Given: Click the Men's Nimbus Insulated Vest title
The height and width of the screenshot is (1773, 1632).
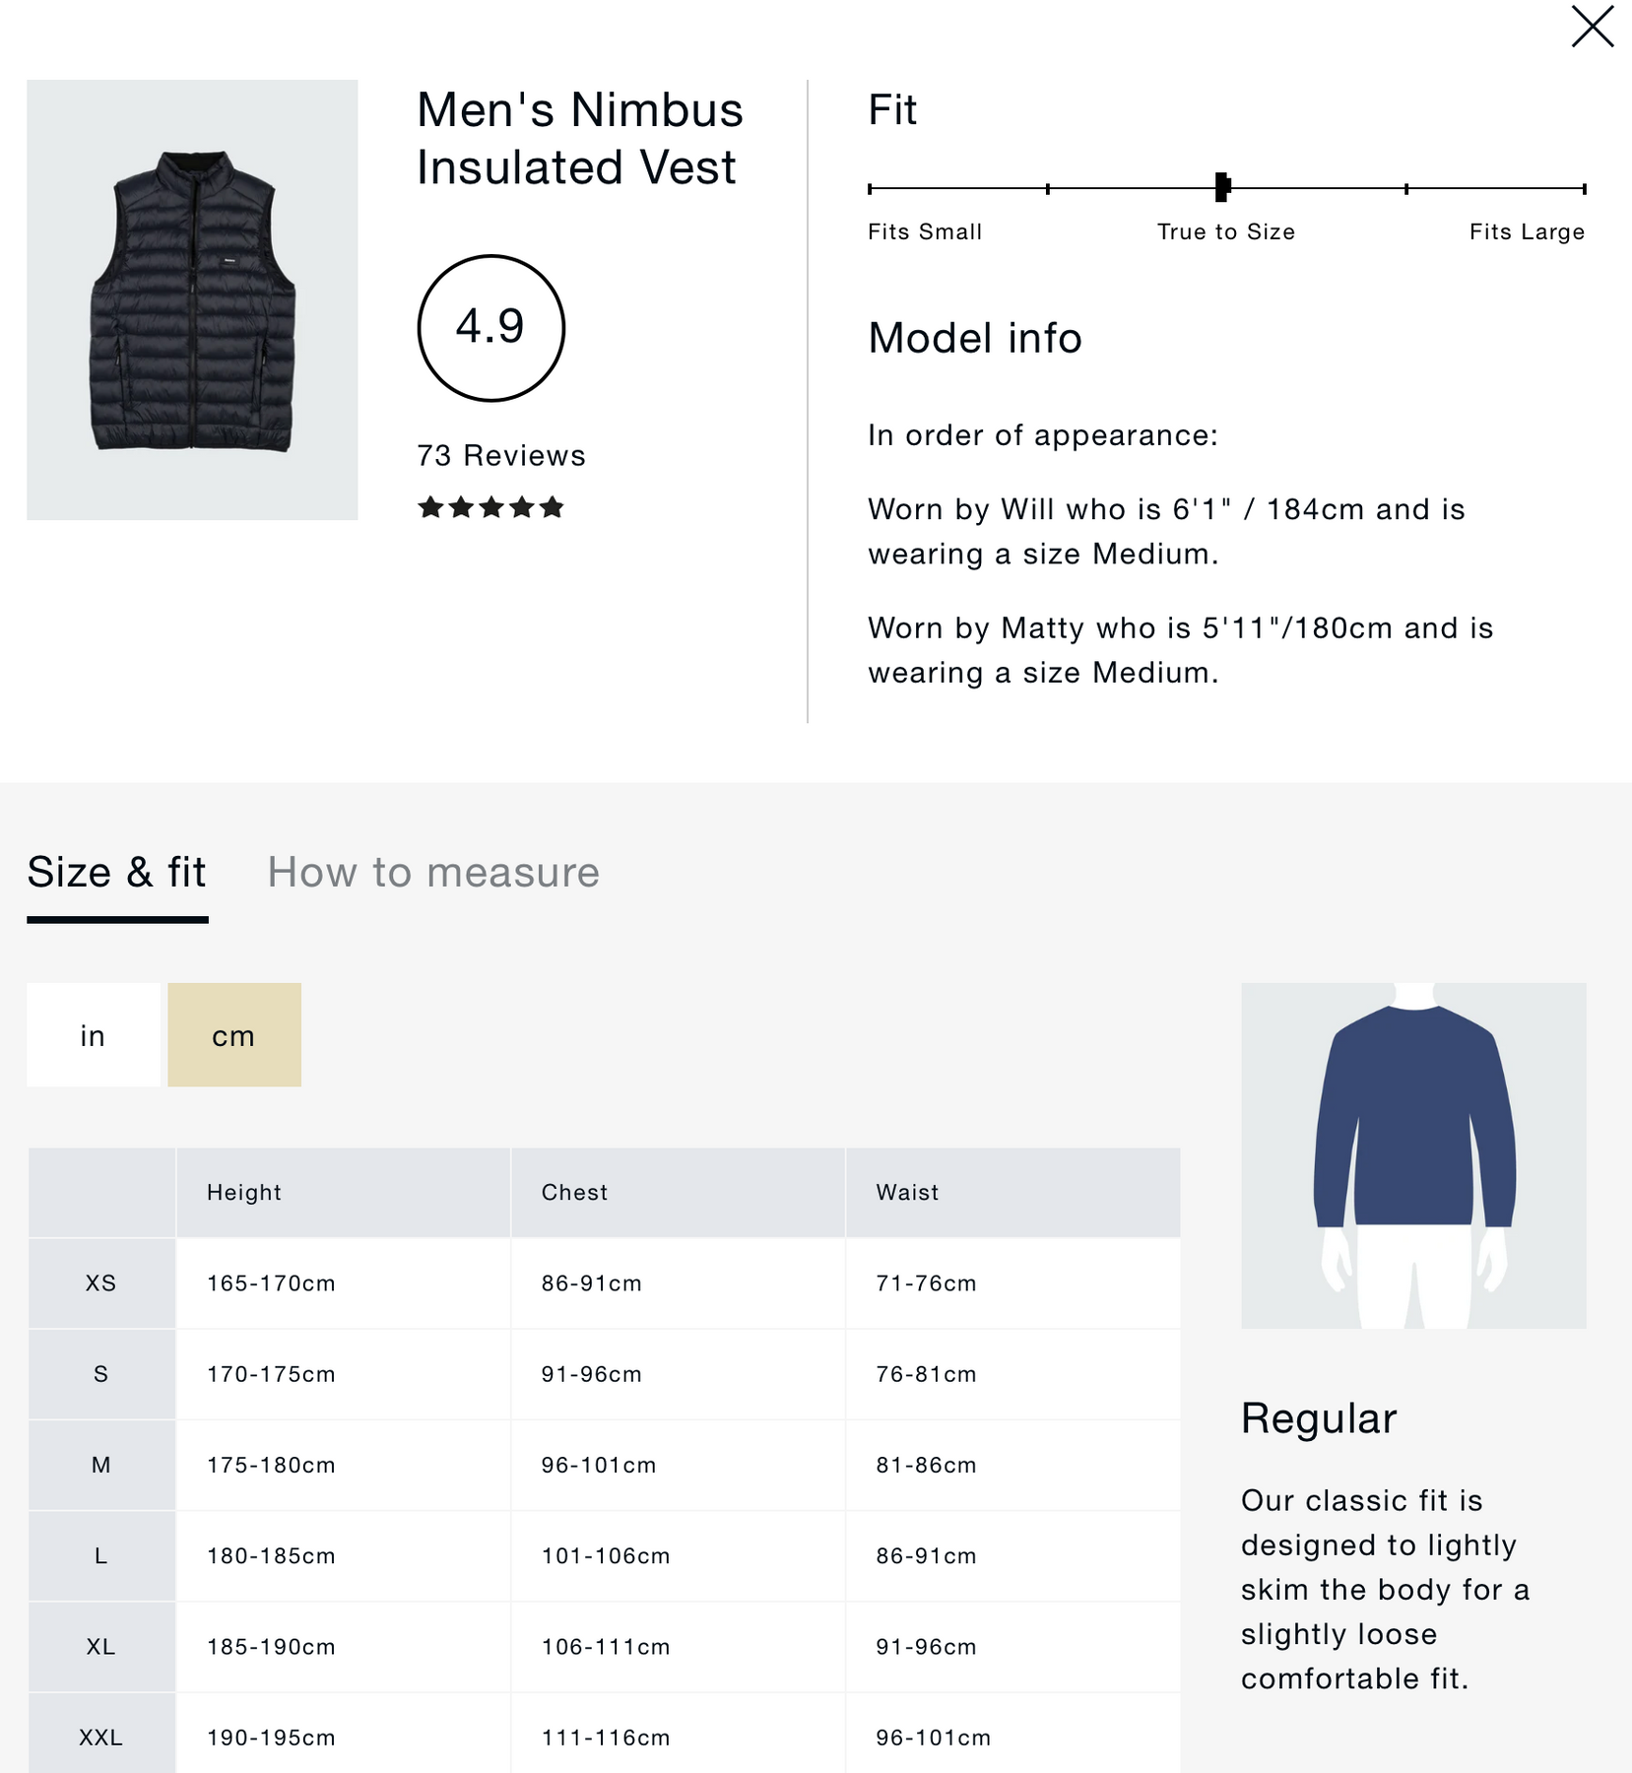Looking at the screenshot, I should [579, 138].
